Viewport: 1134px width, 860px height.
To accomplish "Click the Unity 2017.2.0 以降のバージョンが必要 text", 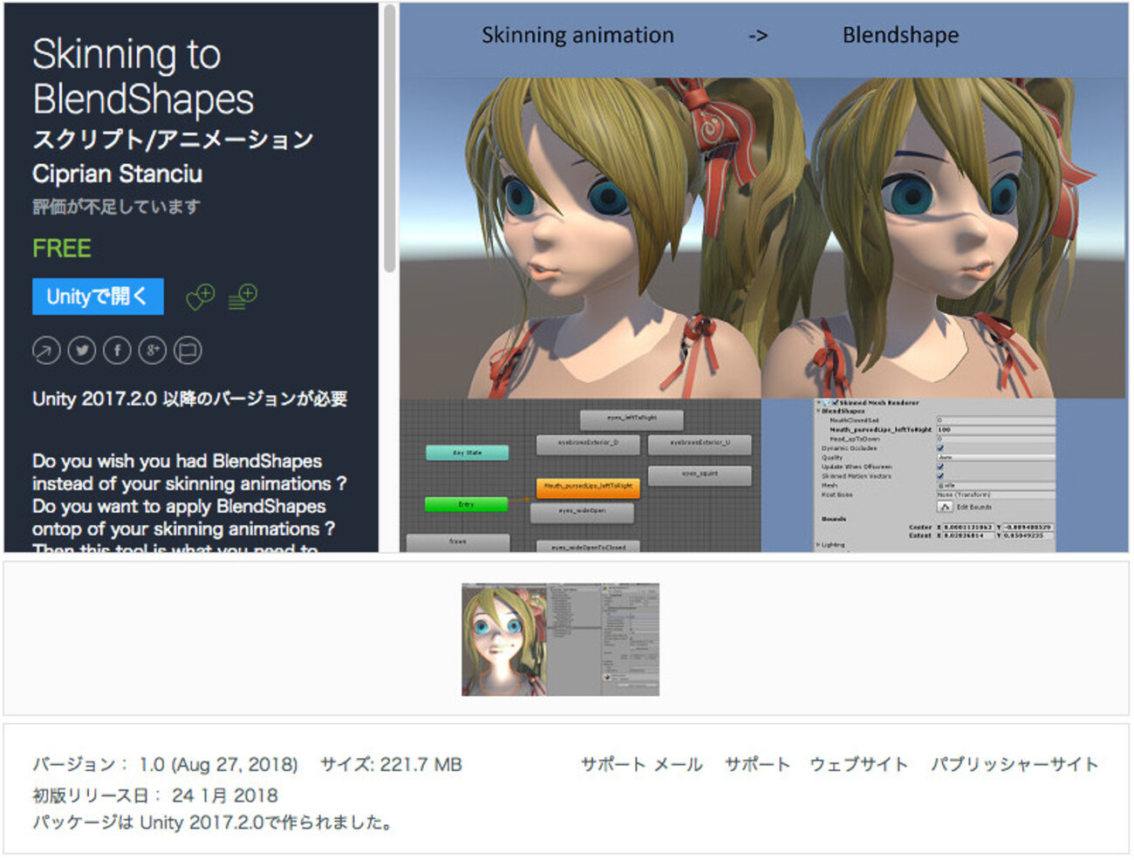I will coord(190,399).
